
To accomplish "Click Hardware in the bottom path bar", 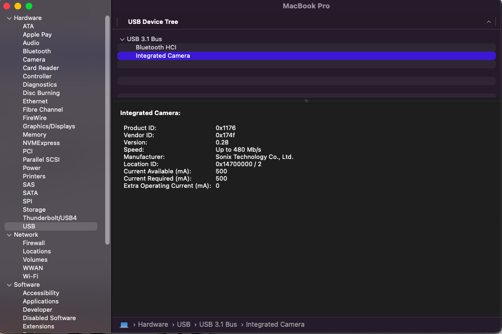I will 152,325.
